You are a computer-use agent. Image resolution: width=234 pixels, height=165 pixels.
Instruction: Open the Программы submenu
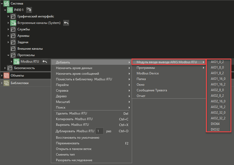click(x=169, y=68)
